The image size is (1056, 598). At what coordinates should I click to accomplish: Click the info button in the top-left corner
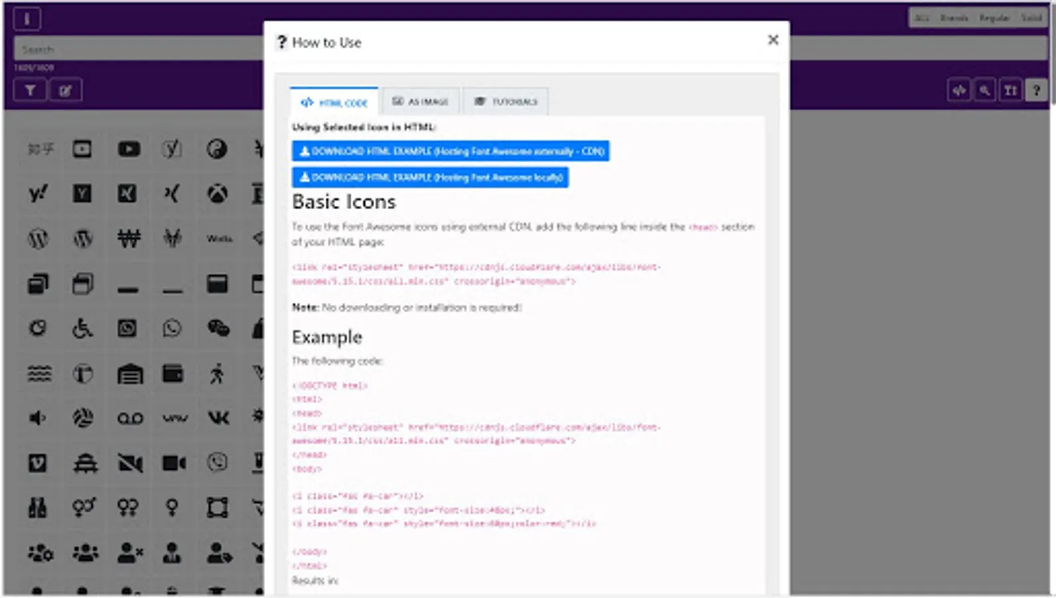pyautogui.click(x=27, y=19)
